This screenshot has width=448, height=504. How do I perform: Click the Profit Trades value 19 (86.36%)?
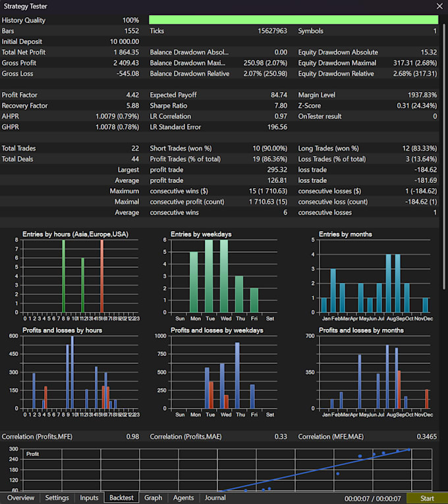269,159
